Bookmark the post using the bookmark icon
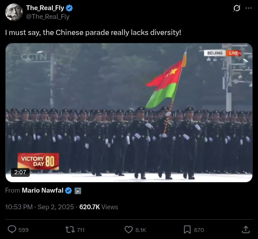 click(x=187, y=230)
